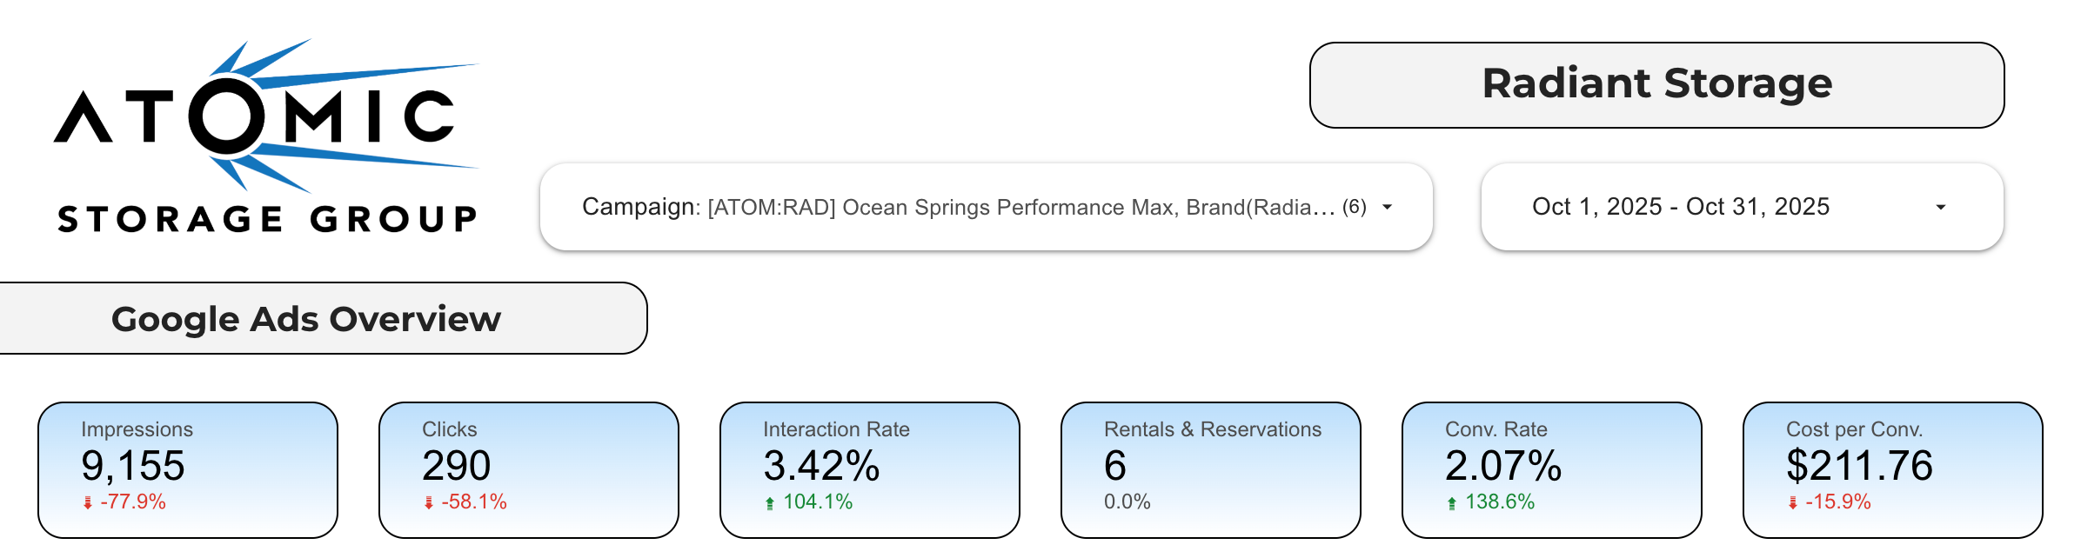
Task: Click the red down arrow under Cost per Conv.
Action: pos(1793,502)
